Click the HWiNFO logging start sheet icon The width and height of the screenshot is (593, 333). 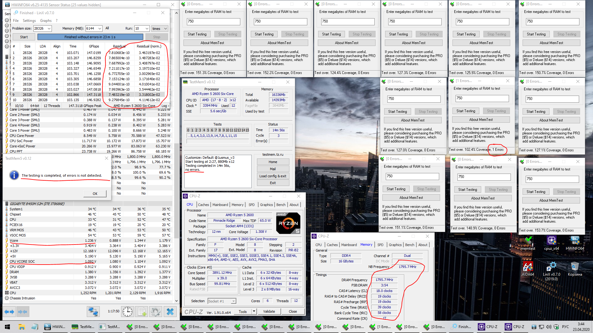point(142,312)
